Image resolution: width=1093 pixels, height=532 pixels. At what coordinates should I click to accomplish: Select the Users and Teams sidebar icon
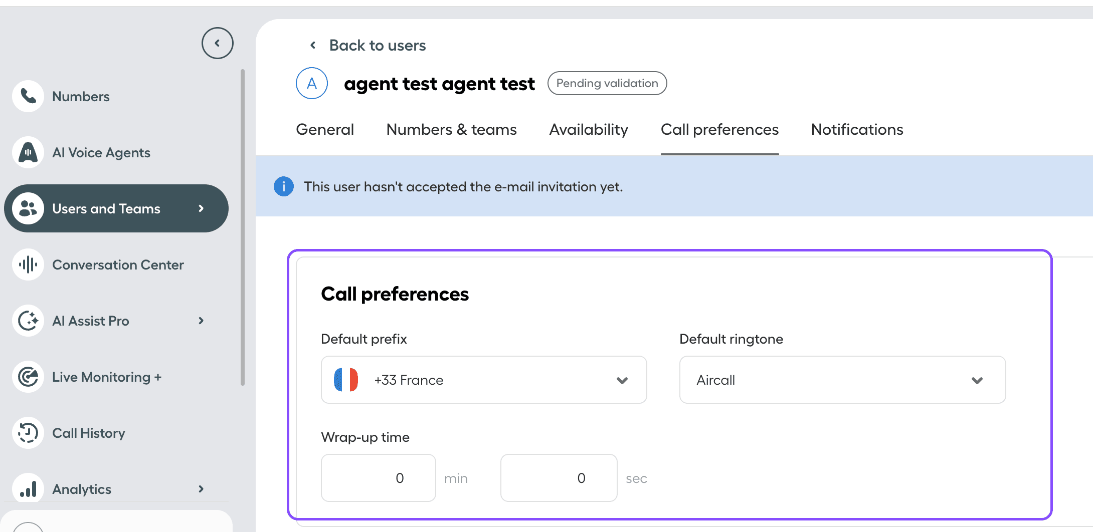28,208
